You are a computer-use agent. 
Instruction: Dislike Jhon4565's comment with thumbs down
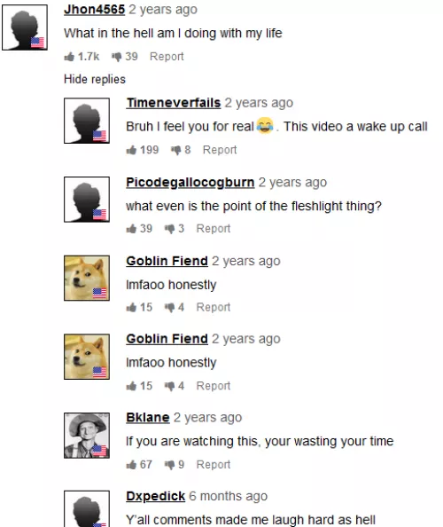coord(116,57)
